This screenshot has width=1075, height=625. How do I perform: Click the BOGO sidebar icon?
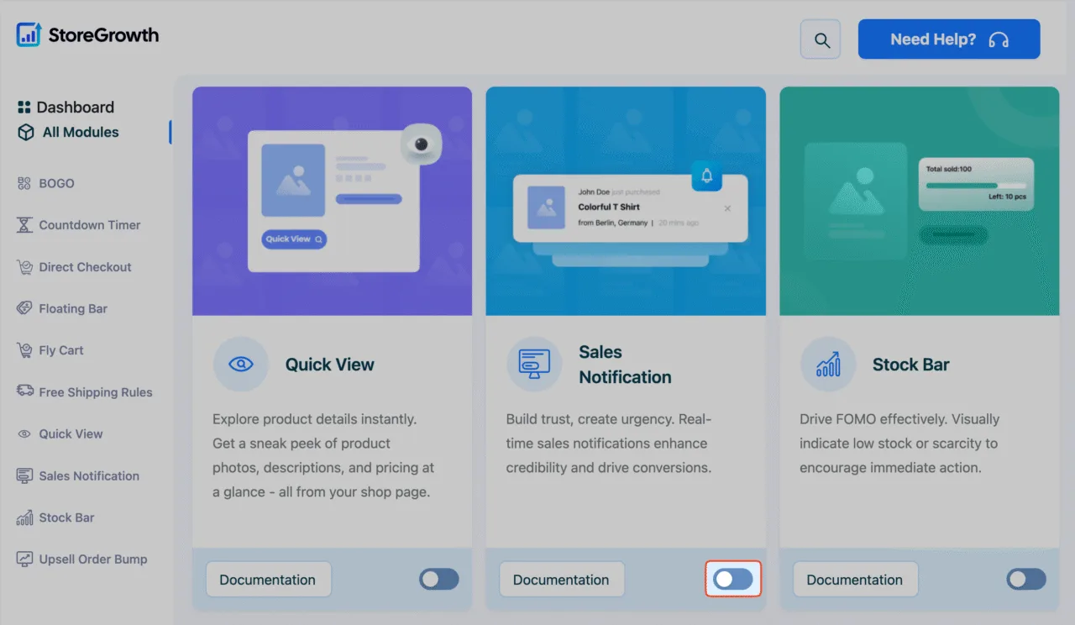pos(24,183)
